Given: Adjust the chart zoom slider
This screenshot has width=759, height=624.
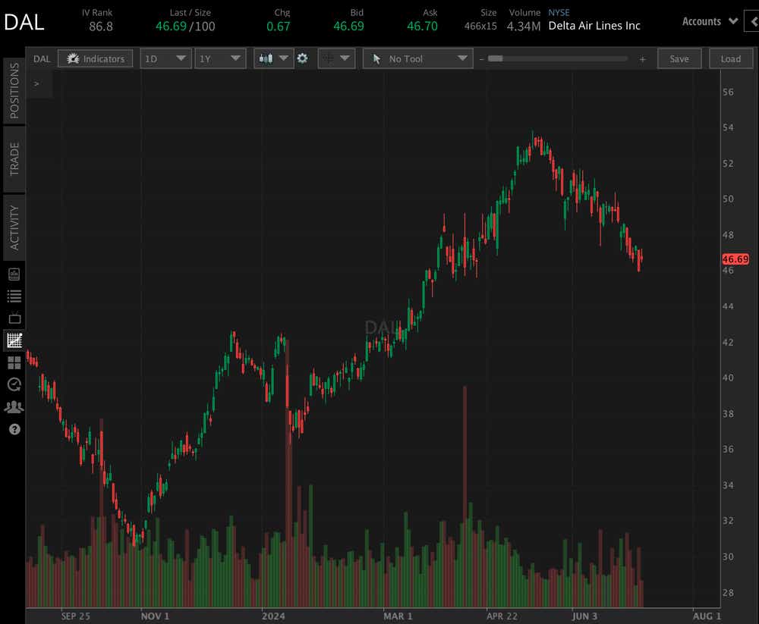Looking at the screenshot, I should pyautogui.click(x=558, y=58).
